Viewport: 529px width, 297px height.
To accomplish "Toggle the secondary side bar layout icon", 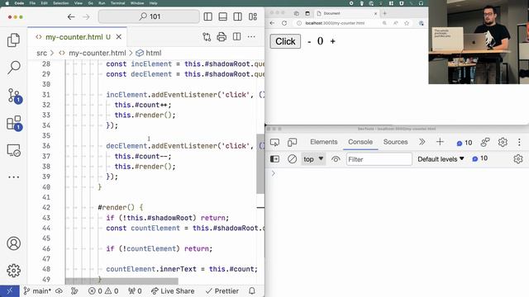I will pos(237,16).
